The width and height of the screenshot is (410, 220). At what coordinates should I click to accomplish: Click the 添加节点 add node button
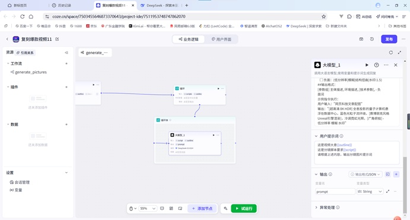click(202, 209)
